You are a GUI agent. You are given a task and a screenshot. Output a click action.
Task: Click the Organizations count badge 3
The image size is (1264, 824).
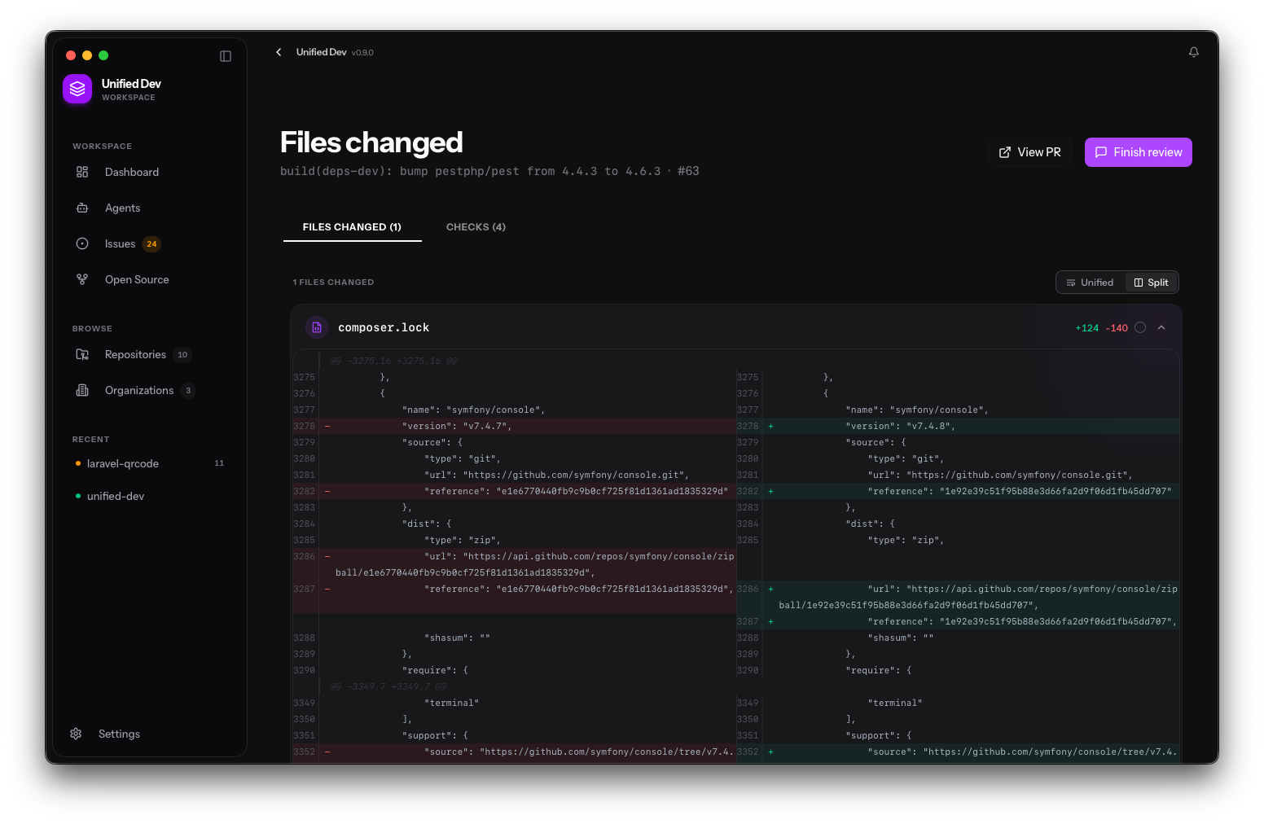[x=188, y=390]
